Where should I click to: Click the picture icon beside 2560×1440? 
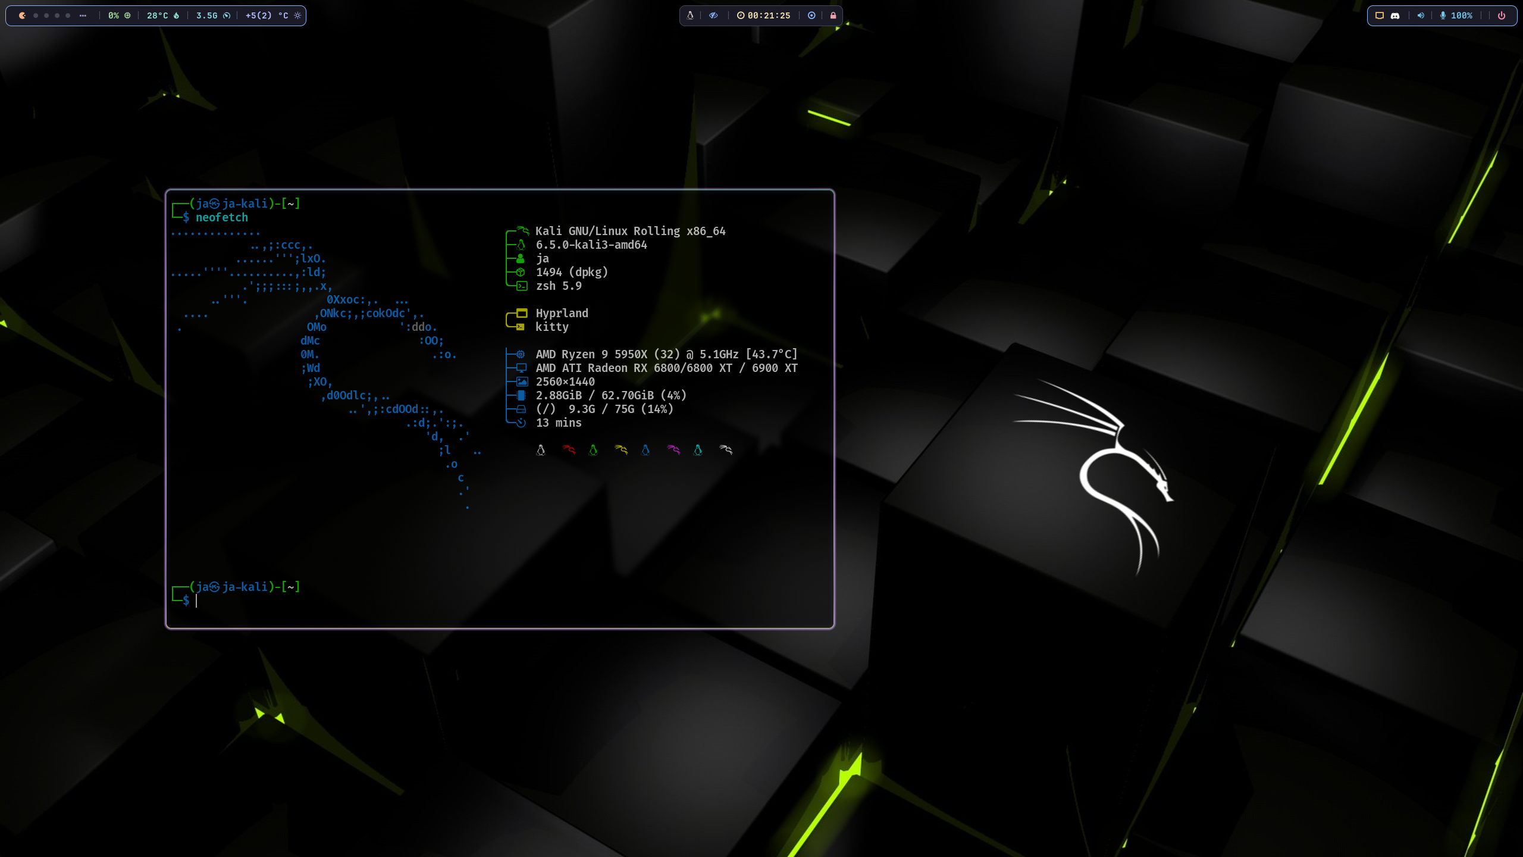pyautogui.click(x=522, y=381)
